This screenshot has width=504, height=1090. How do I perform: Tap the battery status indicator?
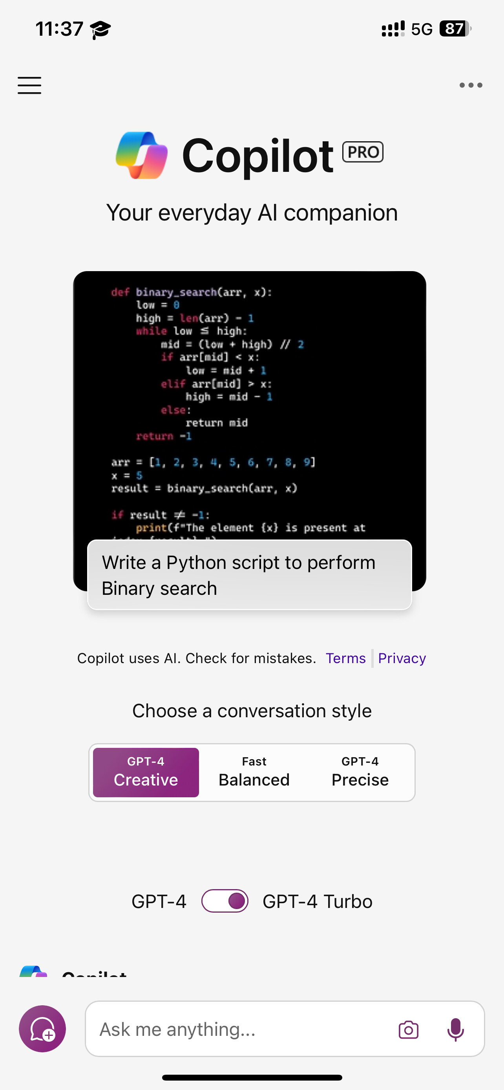(455, 29)
